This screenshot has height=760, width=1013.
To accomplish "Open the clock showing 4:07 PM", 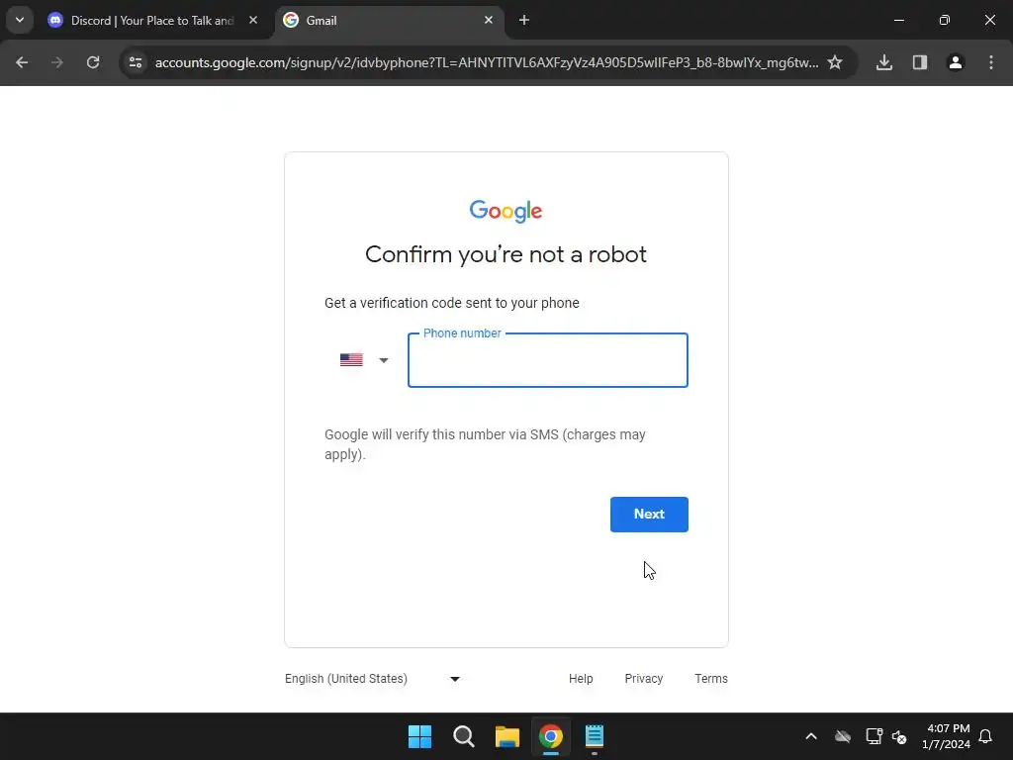I will click(x=947, y=736).
